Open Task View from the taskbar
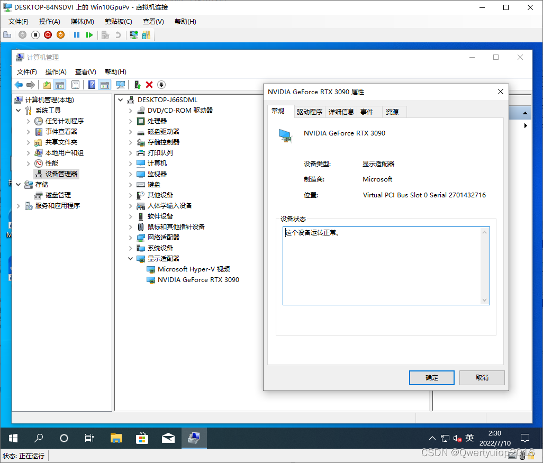543x463 pixels. [x=89, y=439]
